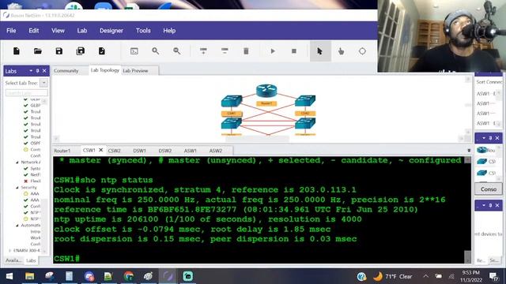The width and height of the screenshot is (506, 284).
Task: Toggle pin on the devices panel
Action: pyautogui.click(x=490, y=138)
